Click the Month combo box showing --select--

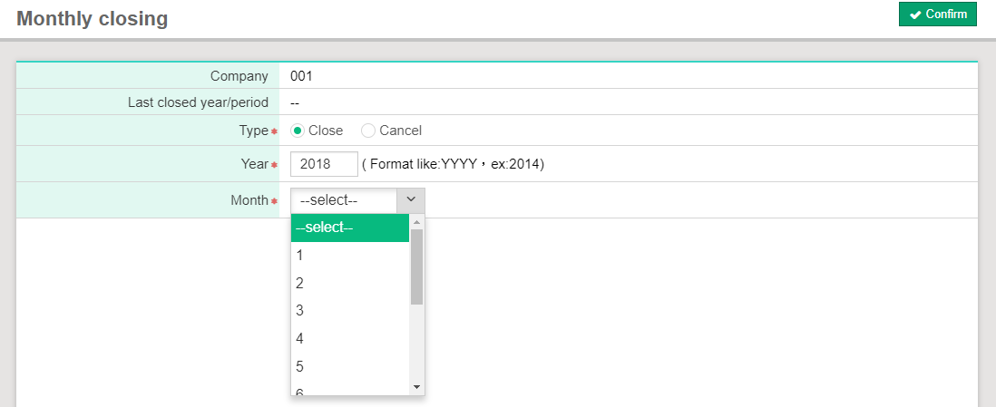point(344,200)
